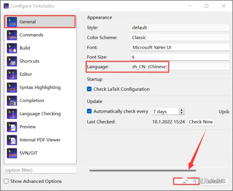Focus the option filter search box
233x191 pixels.
pyautogui.click(x=40, y=170)
